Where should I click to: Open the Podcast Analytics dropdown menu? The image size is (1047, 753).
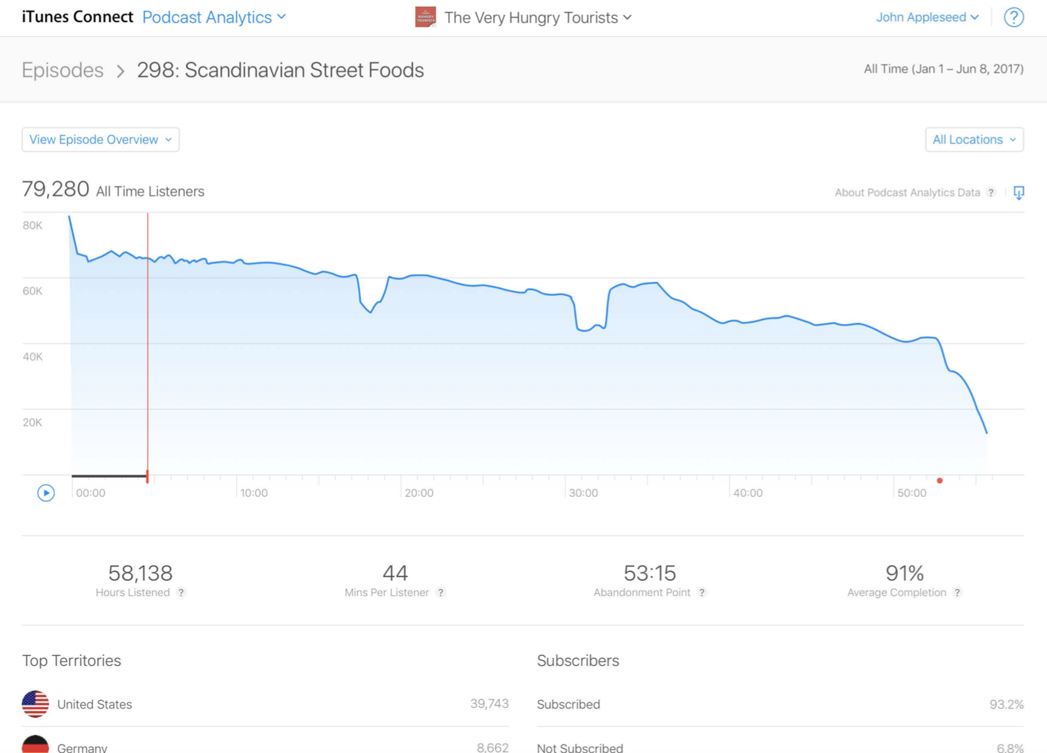click(214, 17)
